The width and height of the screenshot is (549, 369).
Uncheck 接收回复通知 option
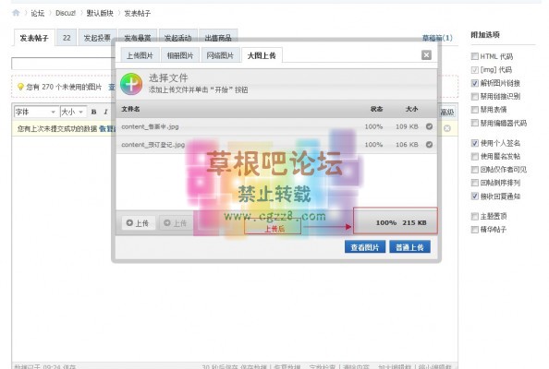click(x=475, y=196)
